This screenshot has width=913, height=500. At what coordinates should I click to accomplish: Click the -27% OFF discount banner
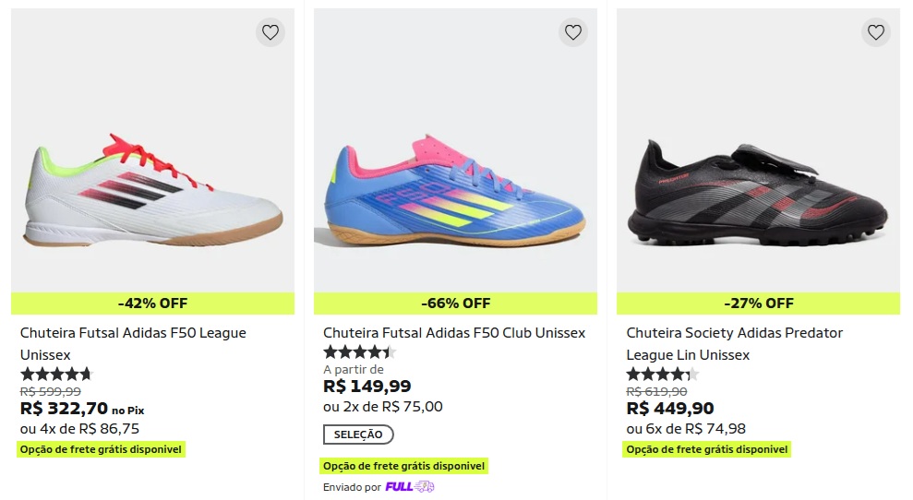pos(758,304)
